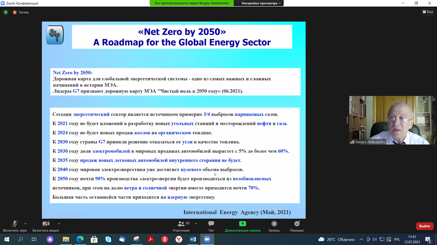This screenshot has height=245, width=437.
Task: Click the institute logo on slide
Action: point(55,35)
